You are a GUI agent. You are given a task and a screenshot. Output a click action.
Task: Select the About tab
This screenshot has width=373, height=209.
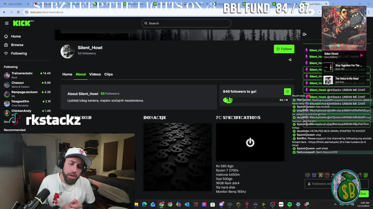point(81,74)
